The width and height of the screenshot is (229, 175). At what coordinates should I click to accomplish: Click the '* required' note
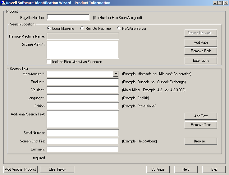38,158
